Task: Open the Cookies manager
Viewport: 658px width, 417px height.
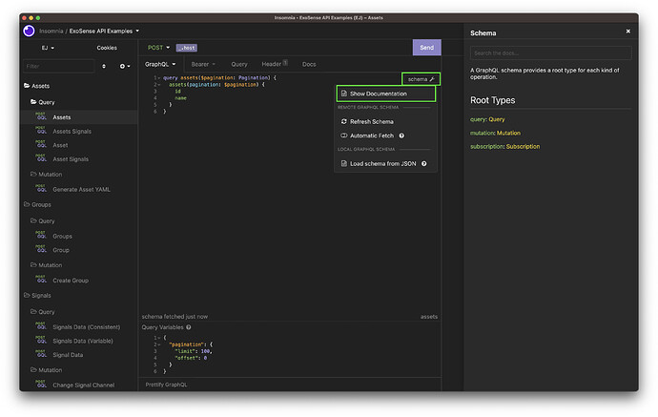Action: pyautogui.click(x=107, y=48)
